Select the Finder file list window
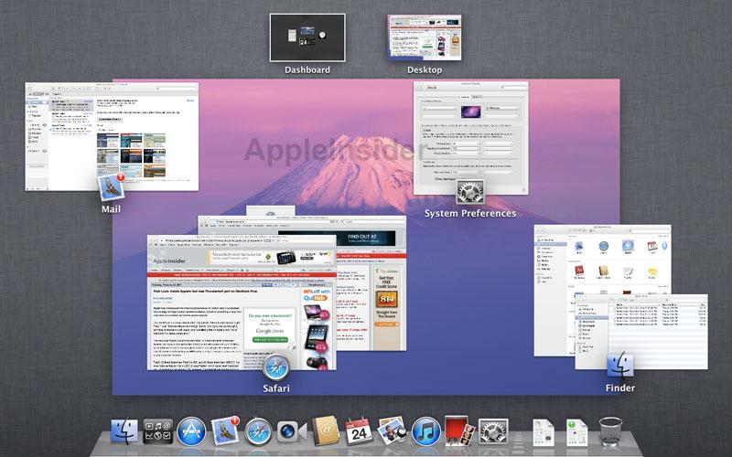 [x=641, y=332]
